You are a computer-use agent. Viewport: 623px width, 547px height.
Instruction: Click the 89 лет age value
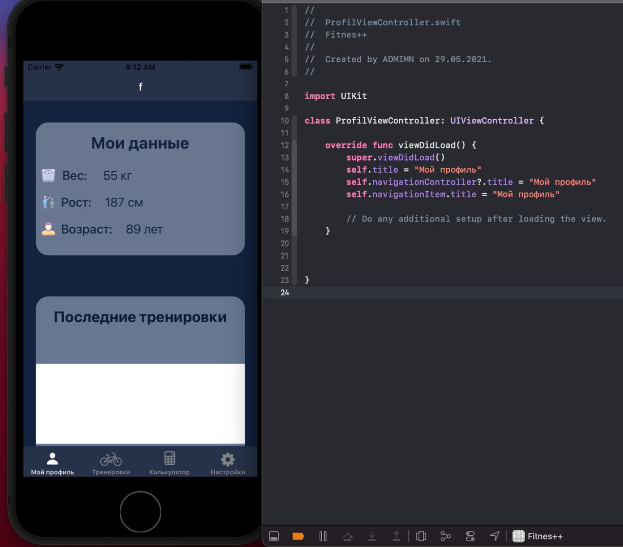click(144, 229)
